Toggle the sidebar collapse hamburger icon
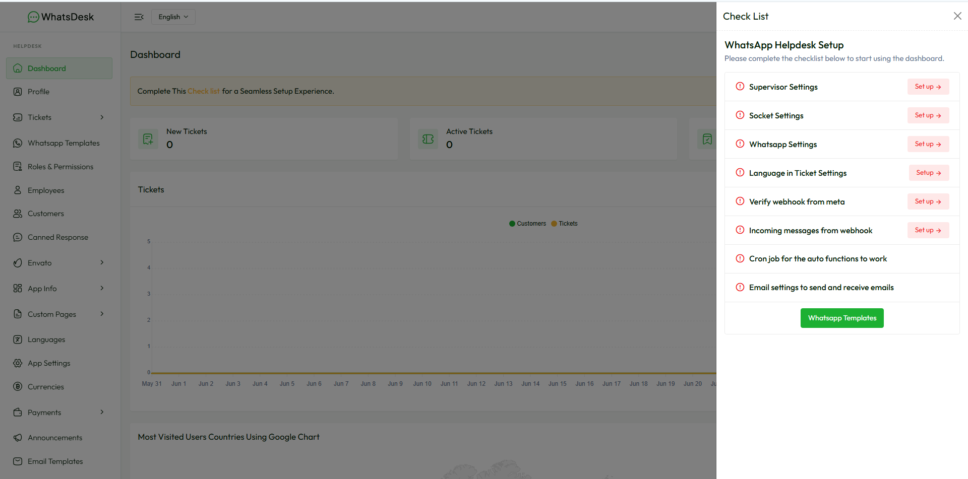Screen dimensions: 968x479 (x=139, y=17)
